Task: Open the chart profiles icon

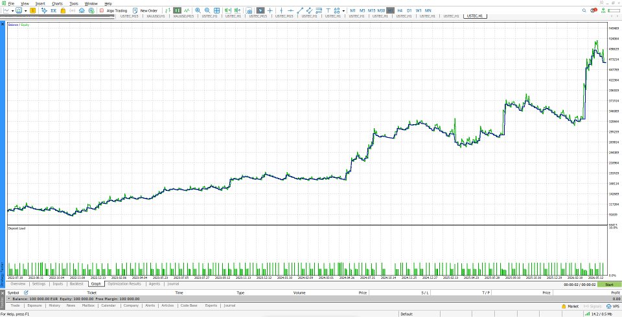Action: click(x=19, y=10)
